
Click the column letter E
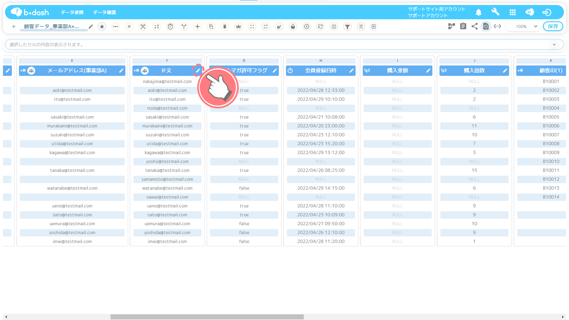pos(72,61)
